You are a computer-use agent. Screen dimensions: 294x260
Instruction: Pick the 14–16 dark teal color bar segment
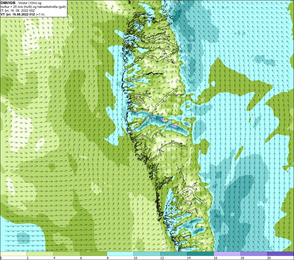coord(201,254)
